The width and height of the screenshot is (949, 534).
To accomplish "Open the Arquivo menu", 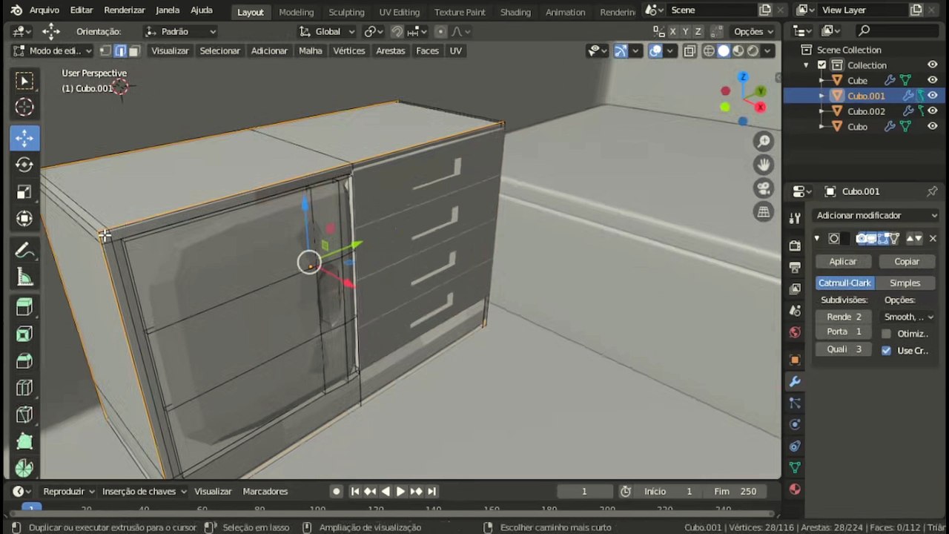I will point(44,10).
